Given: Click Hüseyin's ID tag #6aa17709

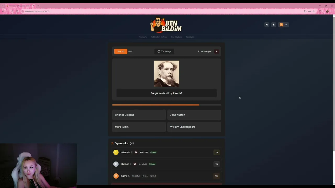Looking at the screenshot, I should coord(144,152).
